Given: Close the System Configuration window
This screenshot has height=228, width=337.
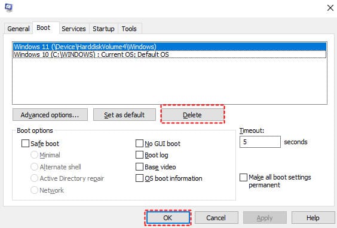Looking at the screenshot, I should tap(330, 8).
